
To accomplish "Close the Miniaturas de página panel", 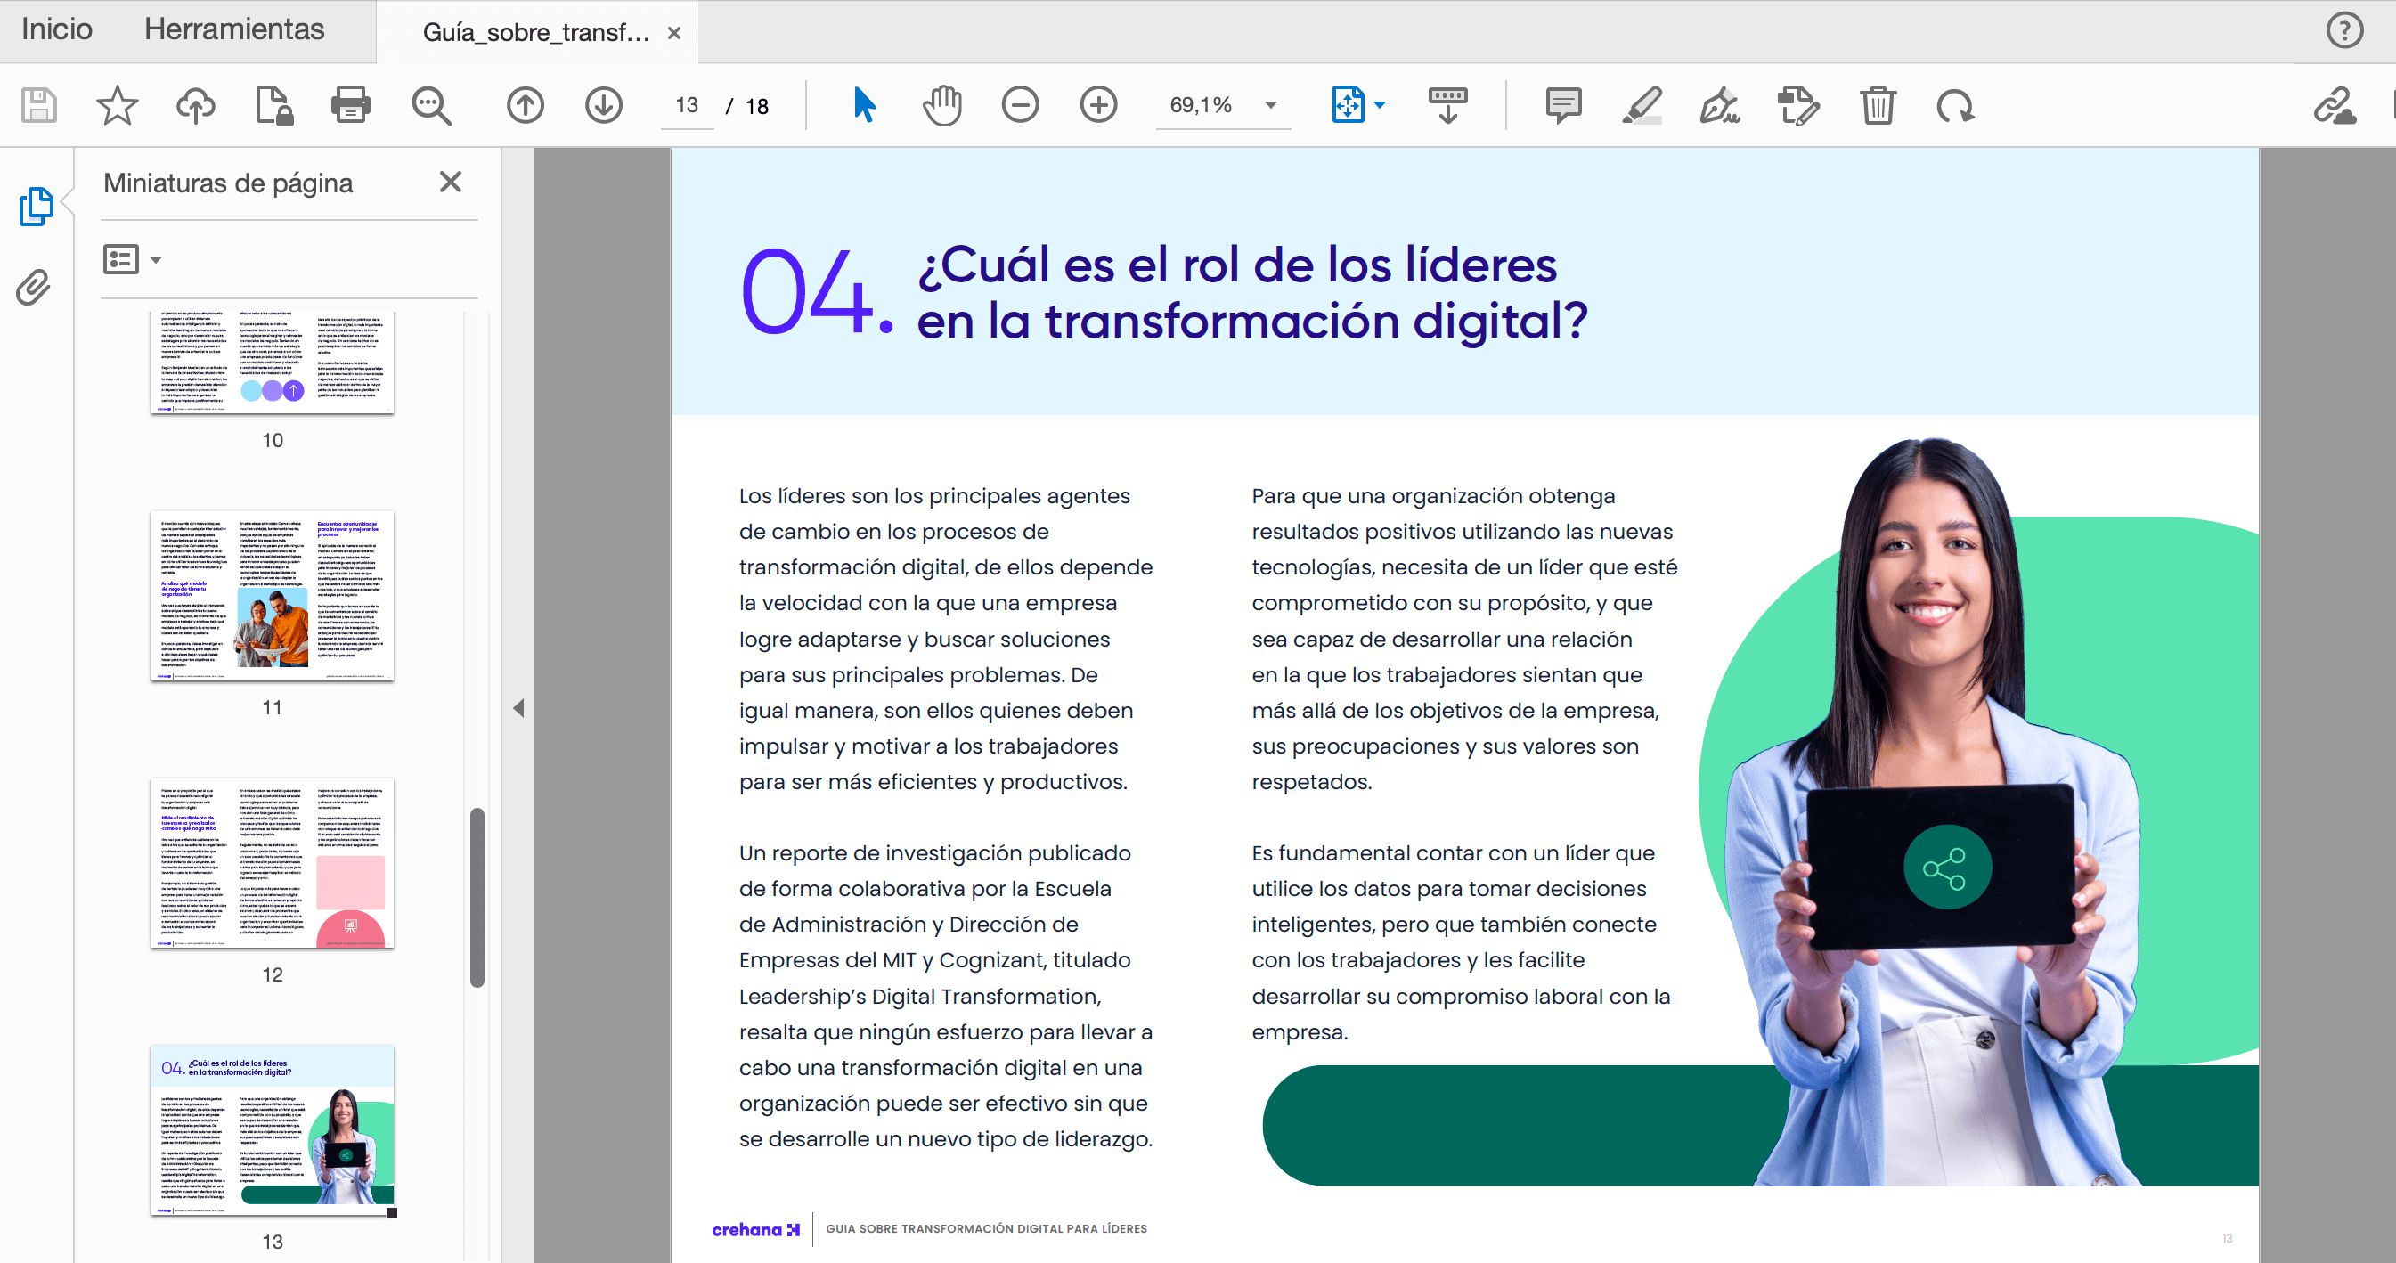I will click(x=450, y=183).
